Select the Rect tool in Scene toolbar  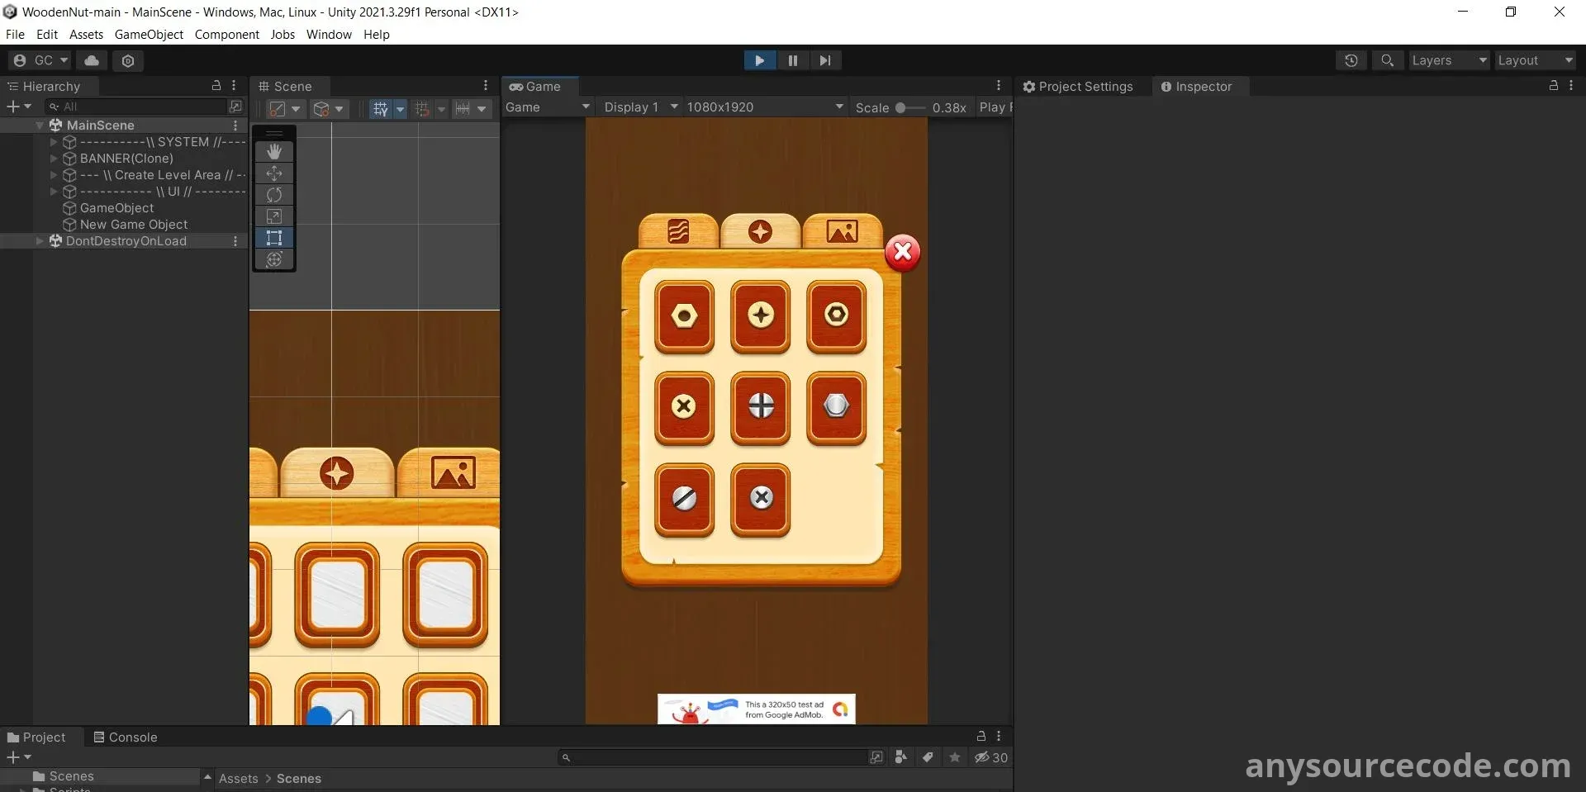(x=274, y=238)
